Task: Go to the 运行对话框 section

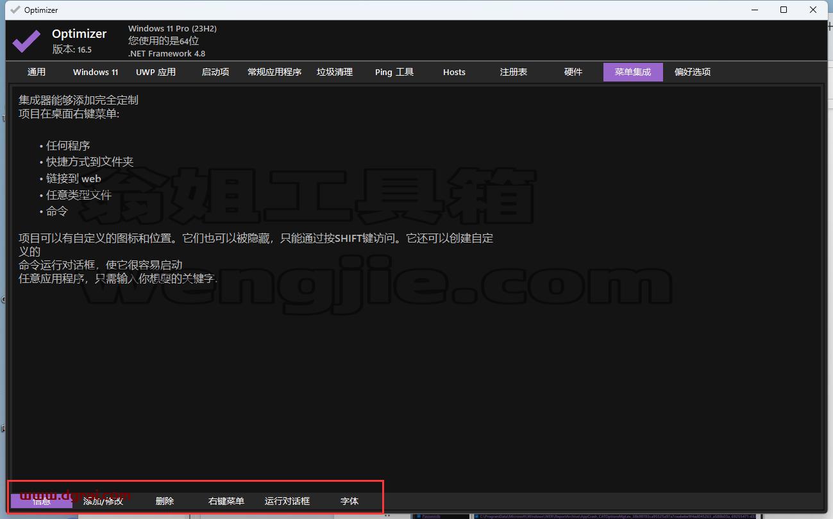Action: (x=287, y=501)
